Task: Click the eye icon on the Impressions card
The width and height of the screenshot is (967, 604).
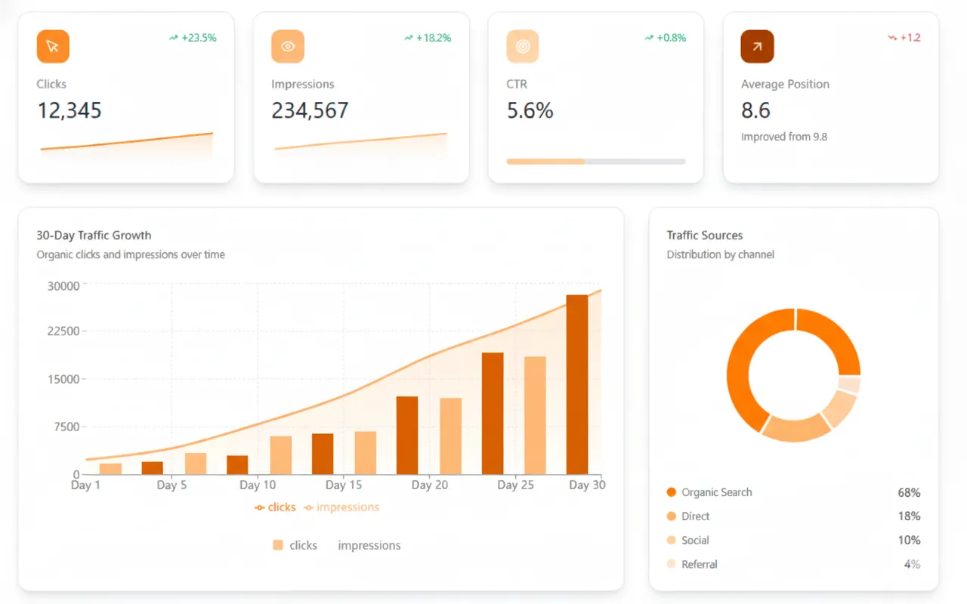Action: (288, 47)
